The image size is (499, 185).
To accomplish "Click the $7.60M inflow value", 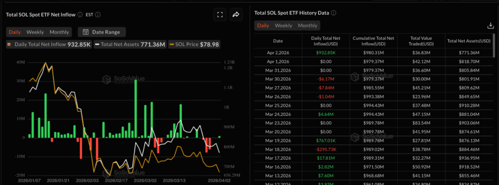I will click(326, 176).
